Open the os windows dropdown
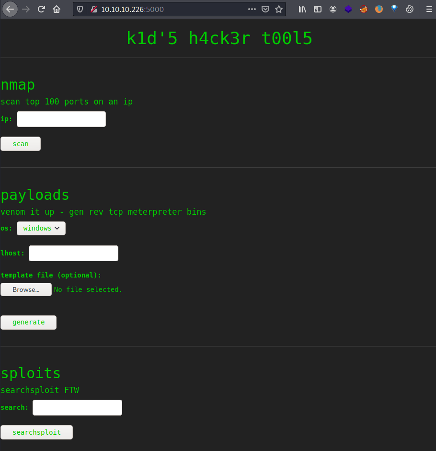Image resolution: width=436 pixels, height=451 pixels. (x=41, y=229)
